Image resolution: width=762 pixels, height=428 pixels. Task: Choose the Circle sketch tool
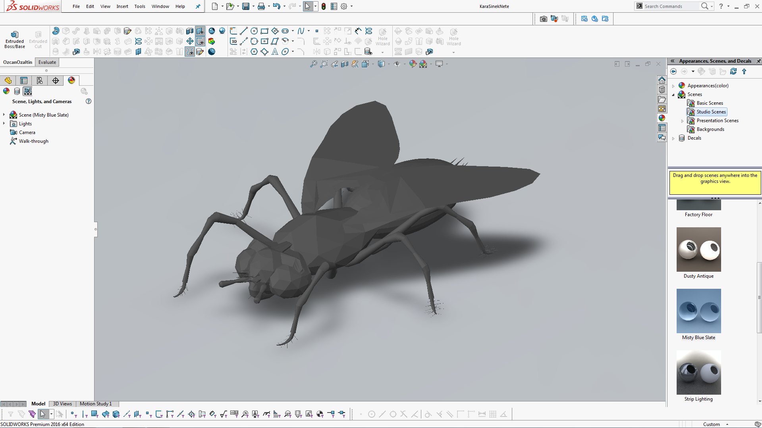click(254, 31)
